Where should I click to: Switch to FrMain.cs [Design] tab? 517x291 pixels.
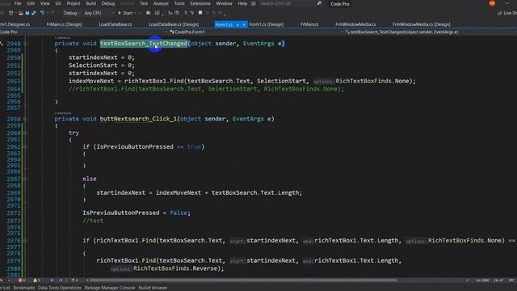tap(64, 24)
